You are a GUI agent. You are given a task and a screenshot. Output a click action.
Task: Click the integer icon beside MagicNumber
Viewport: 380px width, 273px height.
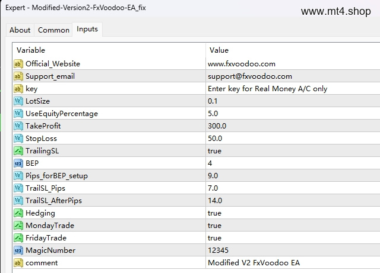[x=18, y=250]
